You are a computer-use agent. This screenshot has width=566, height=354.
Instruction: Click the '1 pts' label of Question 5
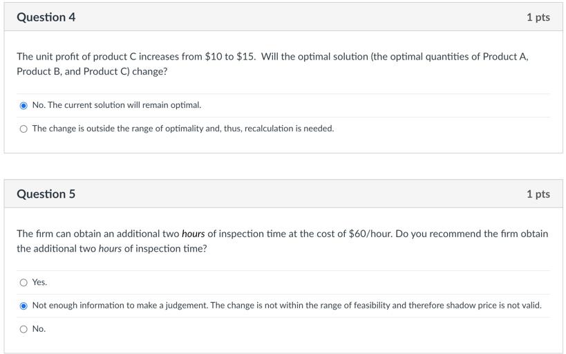click(x=538, y=194)
